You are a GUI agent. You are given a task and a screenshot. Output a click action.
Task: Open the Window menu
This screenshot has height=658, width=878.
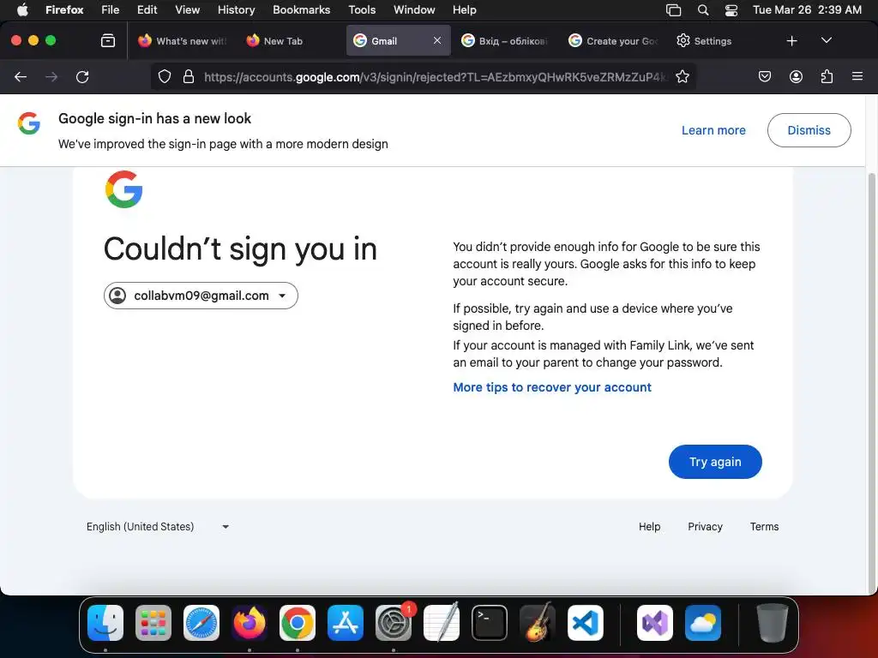pyautogui.click(x=414, y=10)
